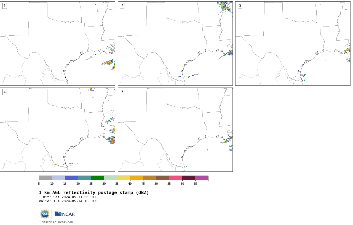Click the dark green 25-30 dBZ swatch
The height and width of the screenshot is (225, 353).
pos(98,178)
